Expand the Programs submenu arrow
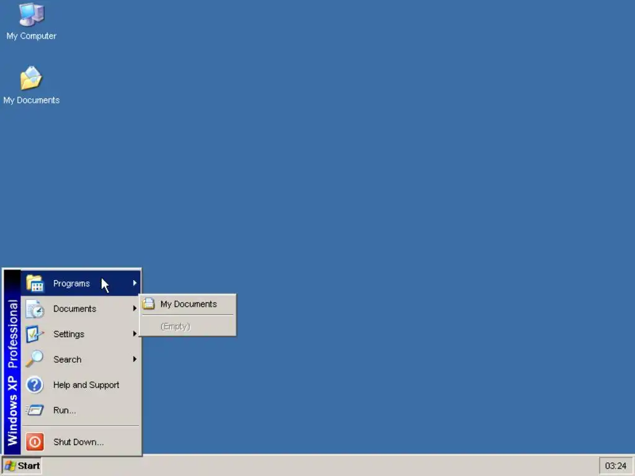Viewport: 635px width, 476px height. pyautogui.click(x=135, y=283)
